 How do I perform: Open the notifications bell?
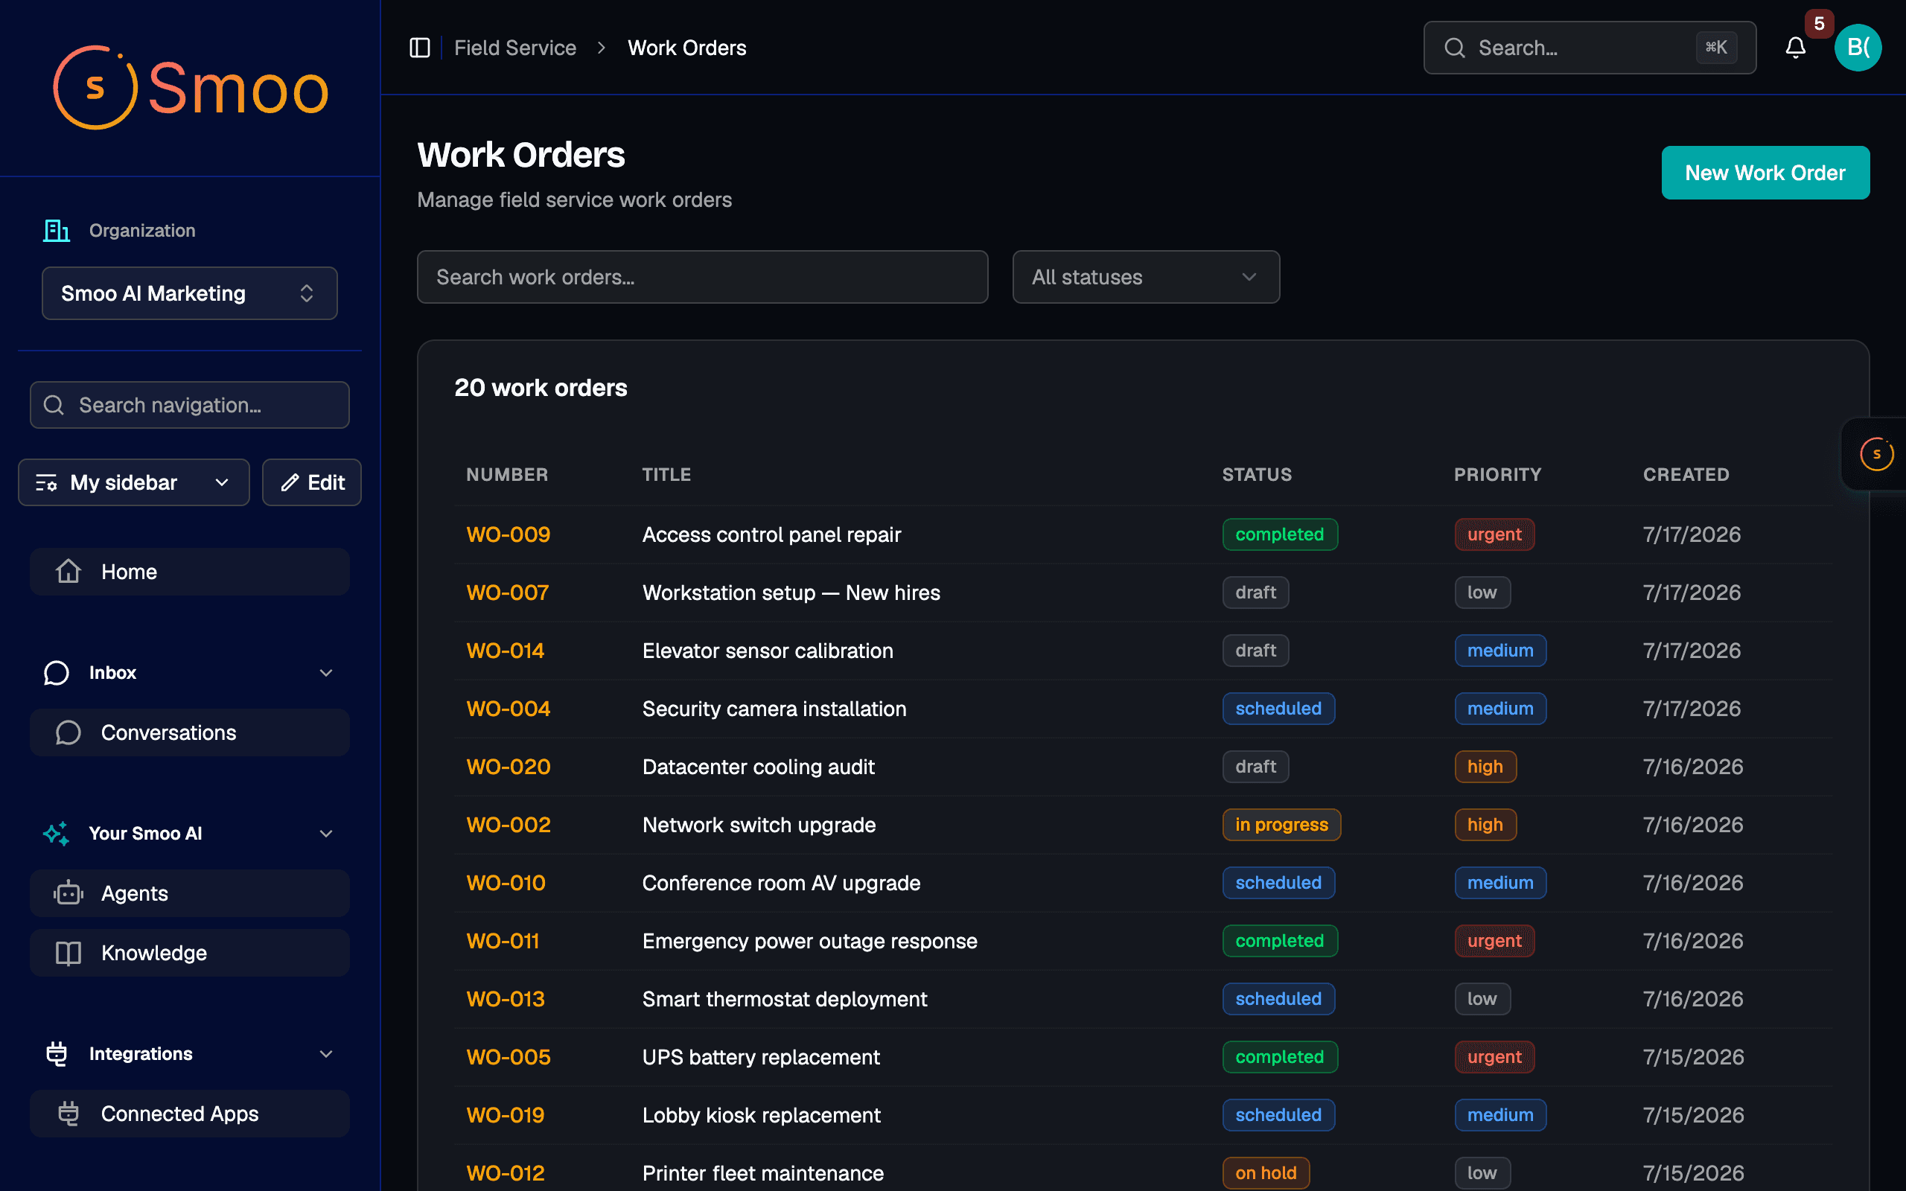click(x=1795, y=48)
